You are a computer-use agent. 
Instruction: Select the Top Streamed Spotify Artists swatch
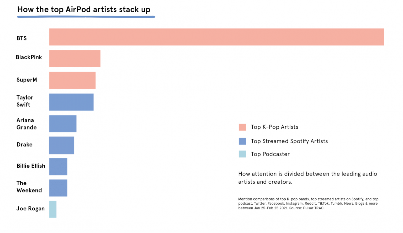(242, 141)
